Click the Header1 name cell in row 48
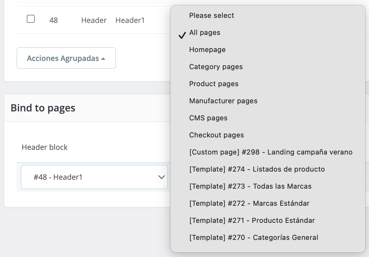Image resolution: width=369 pixels, height=257 pixels. pos(130,20)
